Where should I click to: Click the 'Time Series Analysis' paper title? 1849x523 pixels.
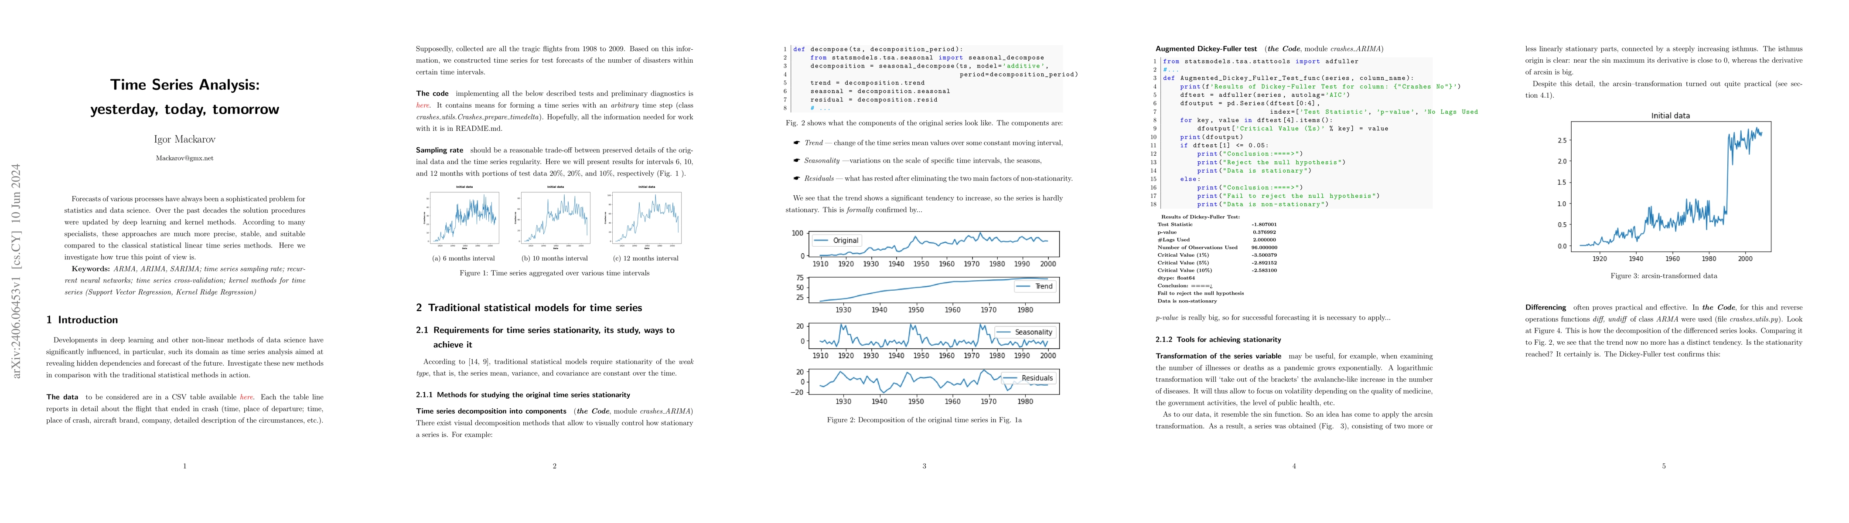184,85
